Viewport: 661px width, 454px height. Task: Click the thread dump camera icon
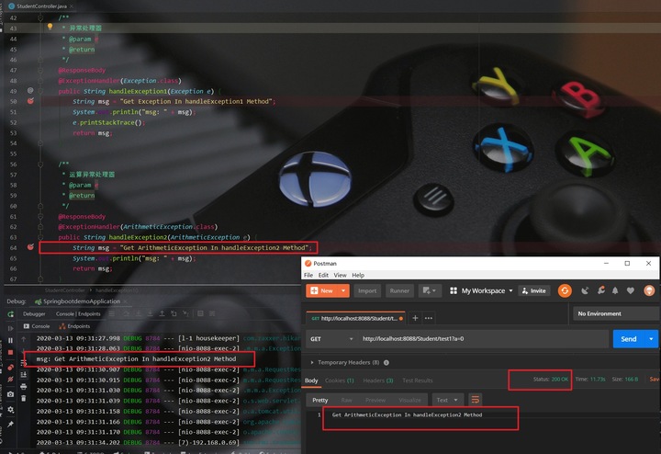click(11, 394)
